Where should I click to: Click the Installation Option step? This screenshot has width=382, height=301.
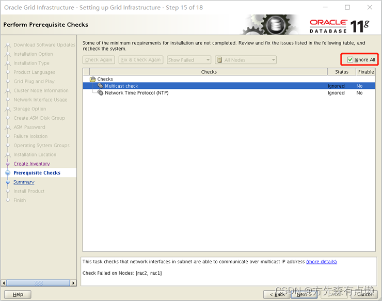point(33,54)
